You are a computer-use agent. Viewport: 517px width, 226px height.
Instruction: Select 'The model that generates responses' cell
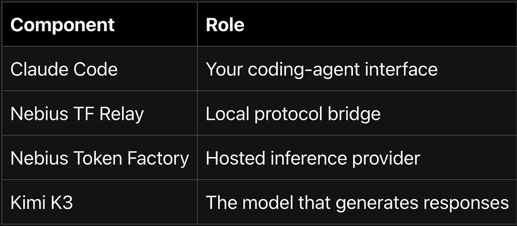[357, 202]
